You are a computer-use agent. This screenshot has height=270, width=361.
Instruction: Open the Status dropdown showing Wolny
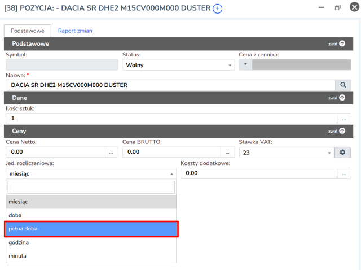click(x=178, y=65)
